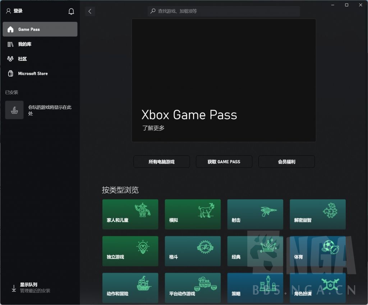
Task: Open the Microsoft Store section
Action: (33, 73)
